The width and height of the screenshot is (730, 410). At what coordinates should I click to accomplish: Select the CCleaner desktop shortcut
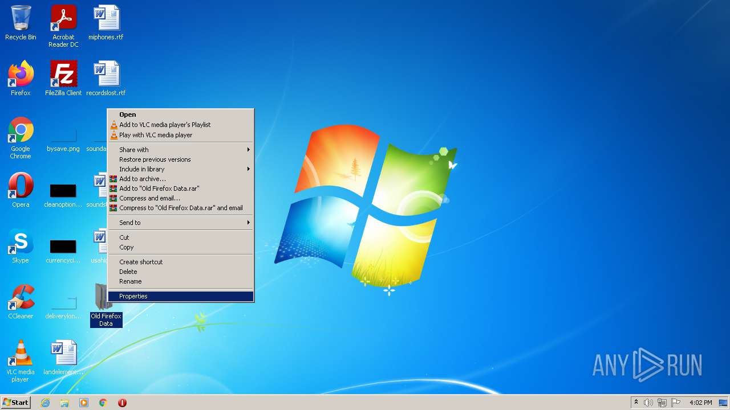tap(21, 302)
